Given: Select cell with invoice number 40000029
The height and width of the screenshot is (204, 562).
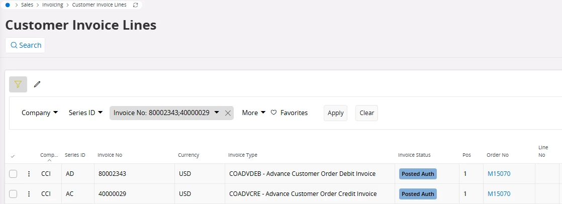Looking at the screenshot, I should (x=134, y=194).
